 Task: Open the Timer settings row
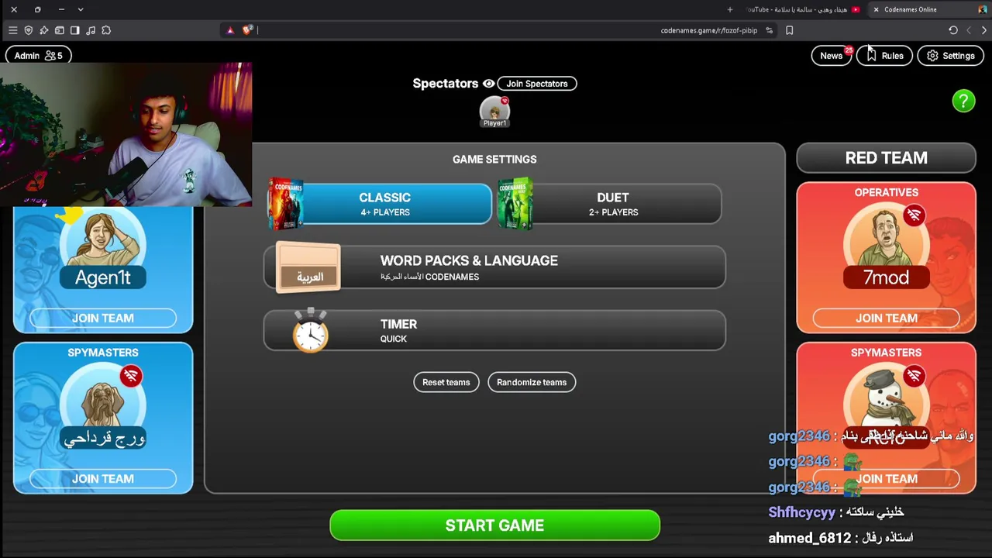click(x=494, y=331)
